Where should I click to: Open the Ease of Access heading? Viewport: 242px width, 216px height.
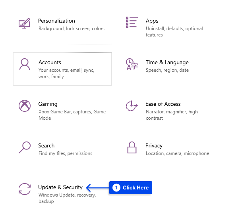pos(163,104)
